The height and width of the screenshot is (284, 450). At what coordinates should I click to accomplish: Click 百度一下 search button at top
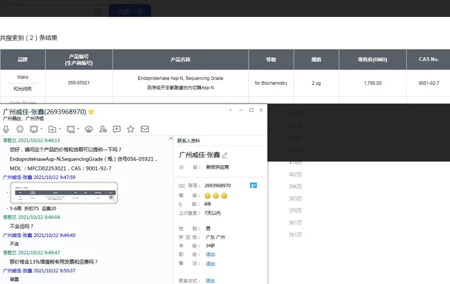pyautogui.click(x=130, y=11)
